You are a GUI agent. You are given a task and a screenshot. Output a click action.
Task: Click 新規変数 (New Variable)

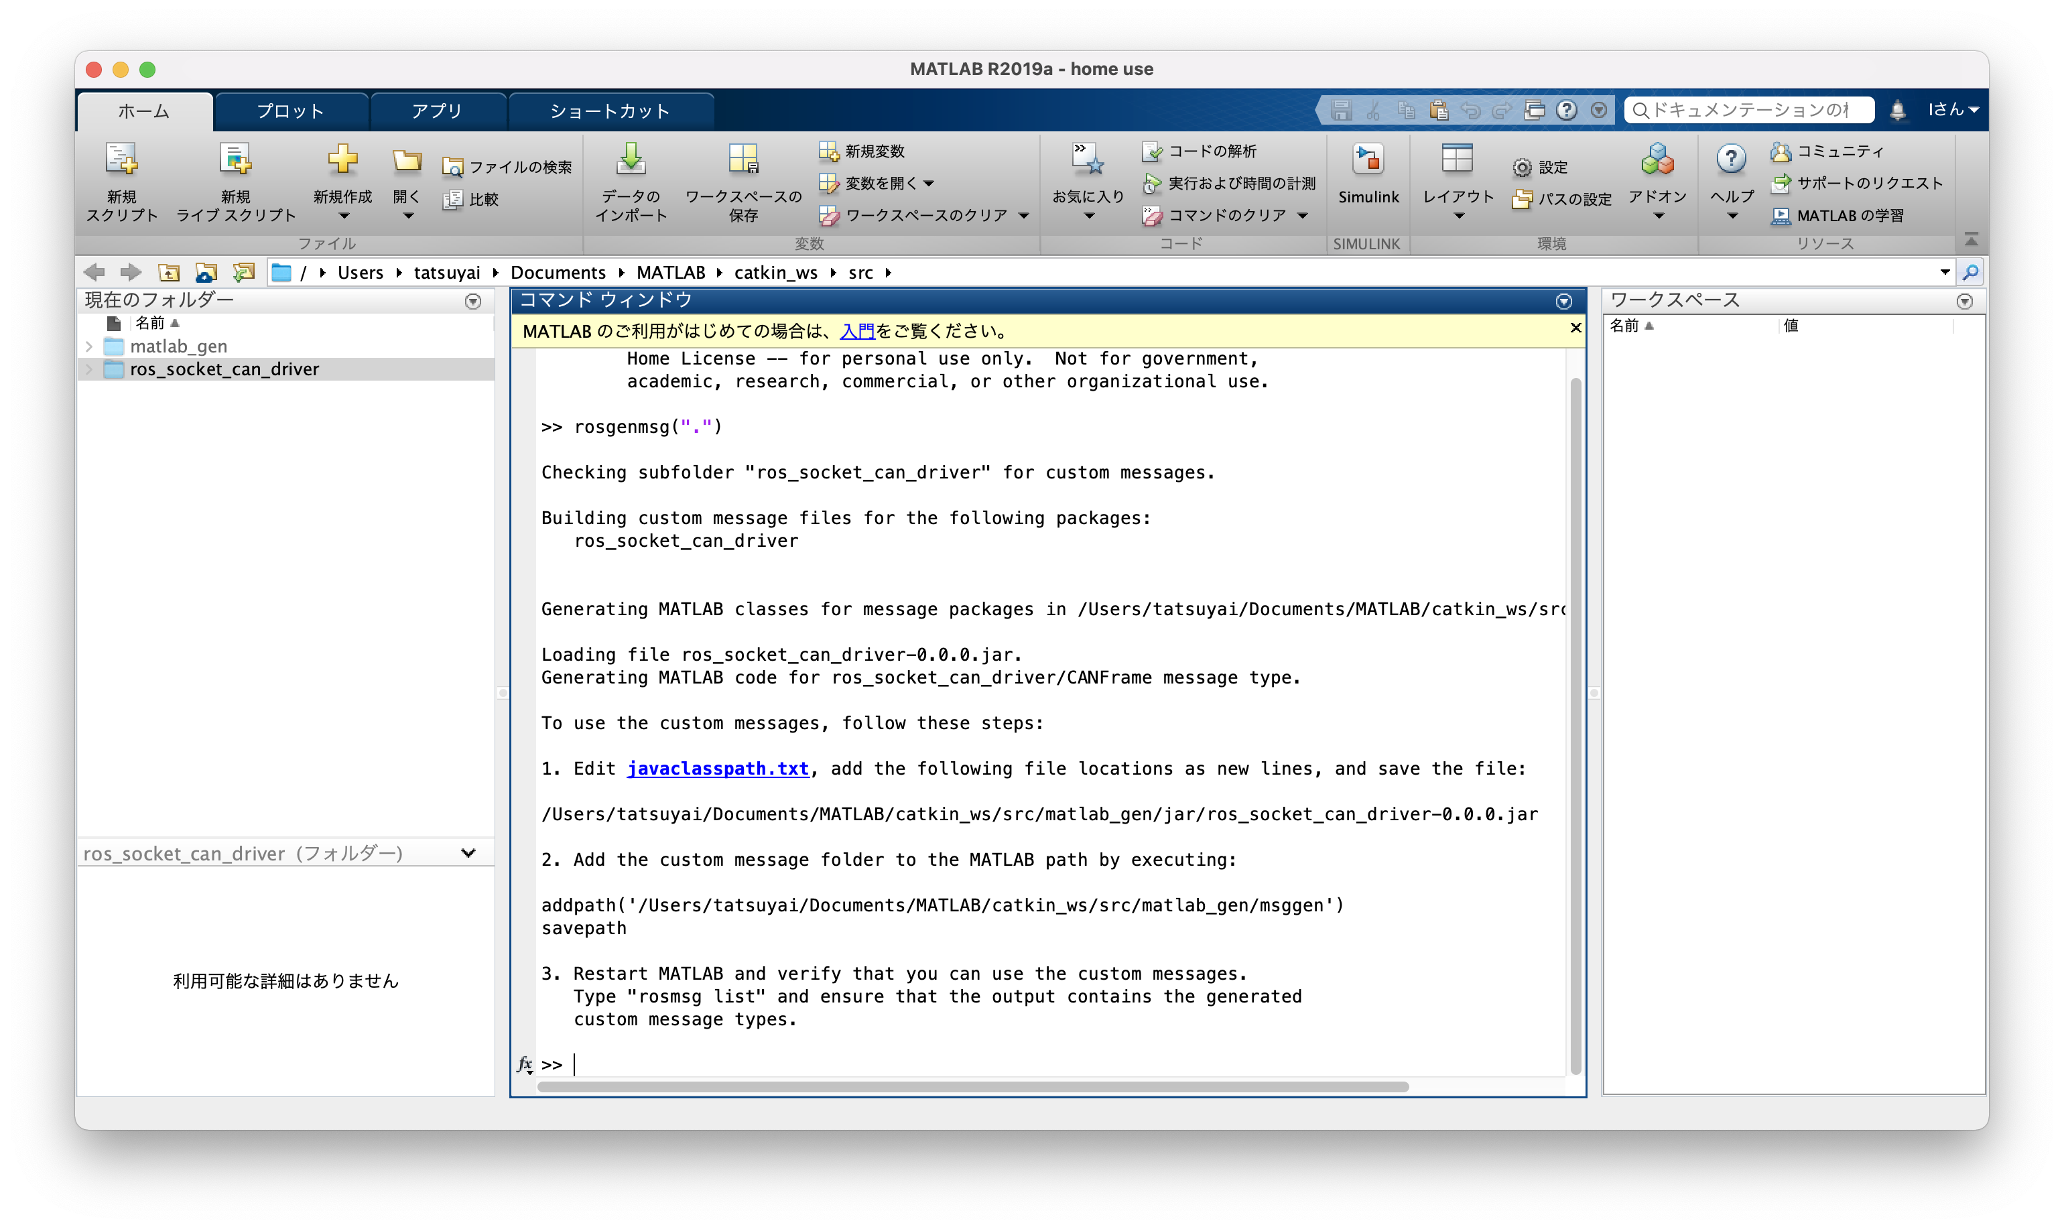click(862, 151)
